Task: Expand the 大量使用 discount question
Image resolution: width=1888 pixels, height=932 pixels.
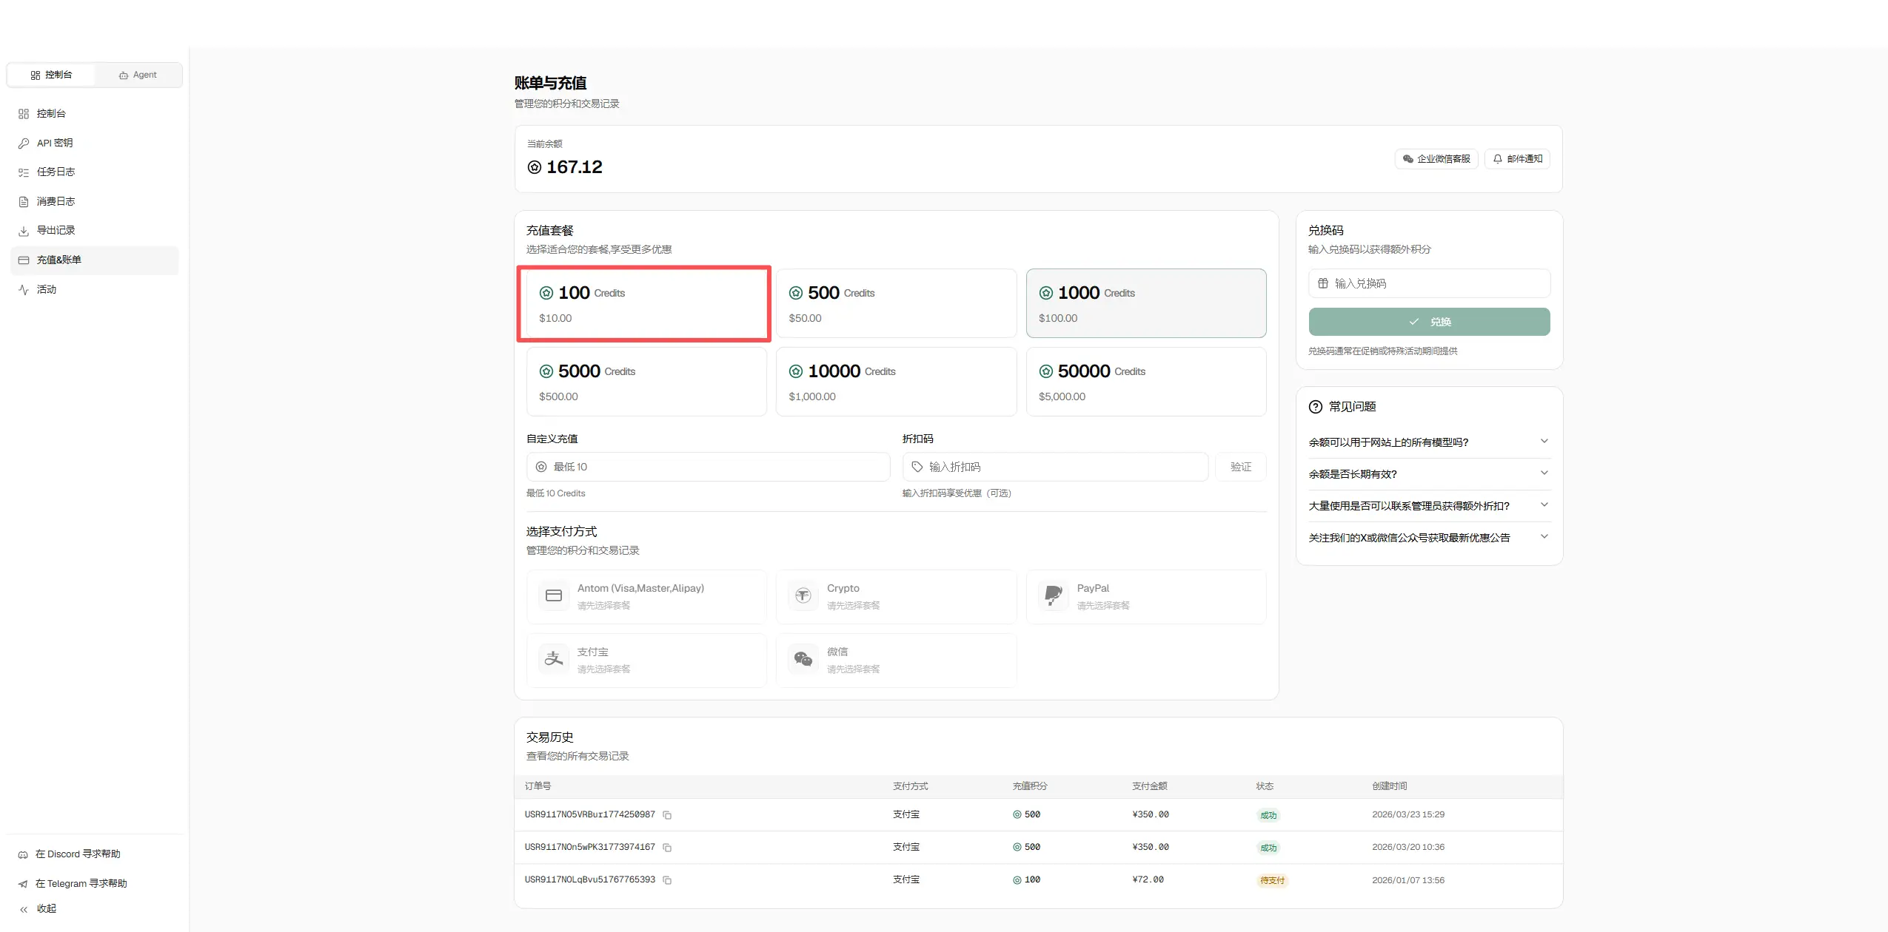Action: [x=1429, y=506]
